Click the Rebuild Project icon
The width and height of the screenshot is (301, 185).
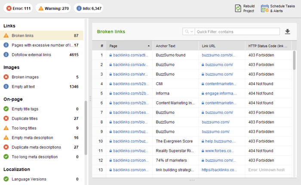(238, 9)
